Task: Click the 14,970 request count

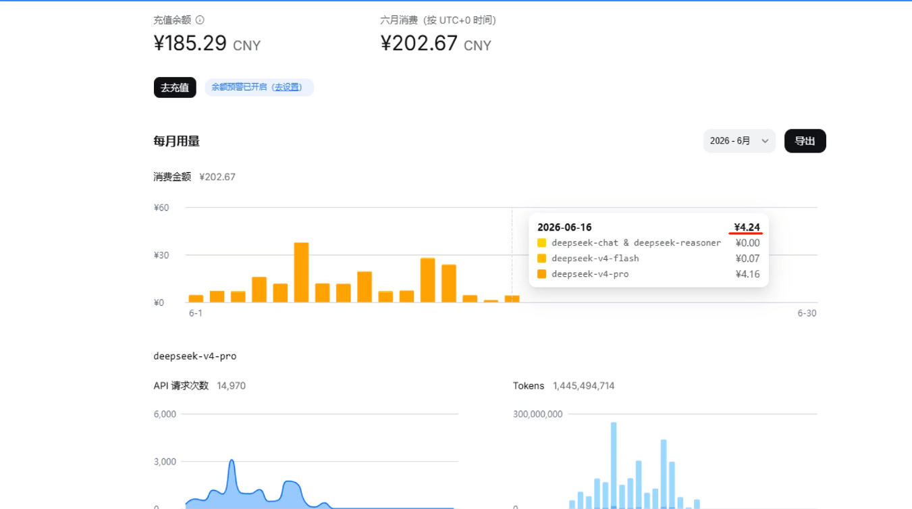Action: (x=231, y=386)
